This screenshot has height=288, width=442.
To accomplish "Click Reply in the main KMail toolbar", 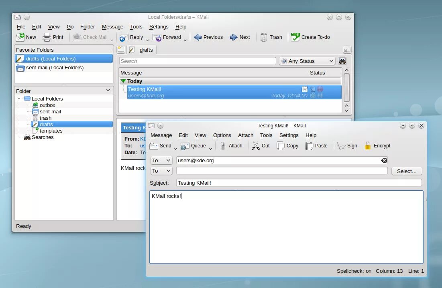I will 131,37.
